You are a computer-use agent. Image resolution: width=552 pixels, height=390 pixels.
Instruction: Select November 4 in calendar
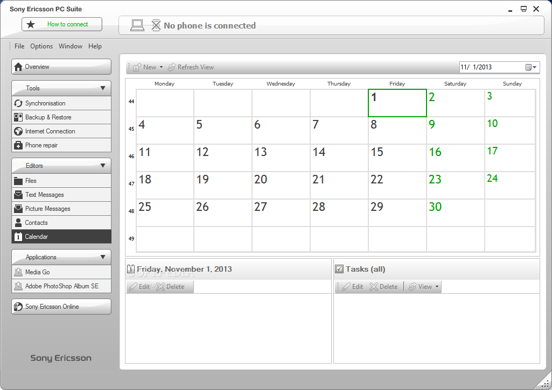point(165,131)
